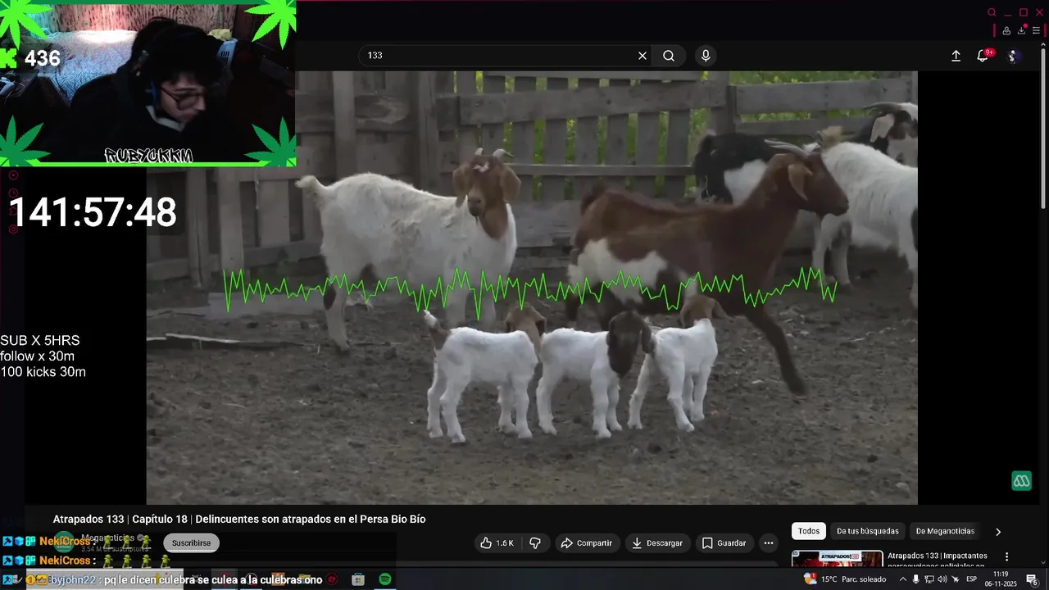Viewport: 1049px width, 590px height.
Task: Open the volume speaker tray icon
Action: click(x=942, y=579)
